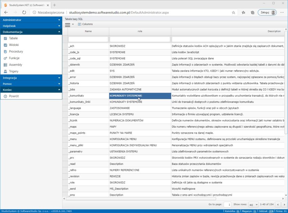The width and height of the screenshot is (288, 213).
Task: Click the Go to page input
Action: 228,205
